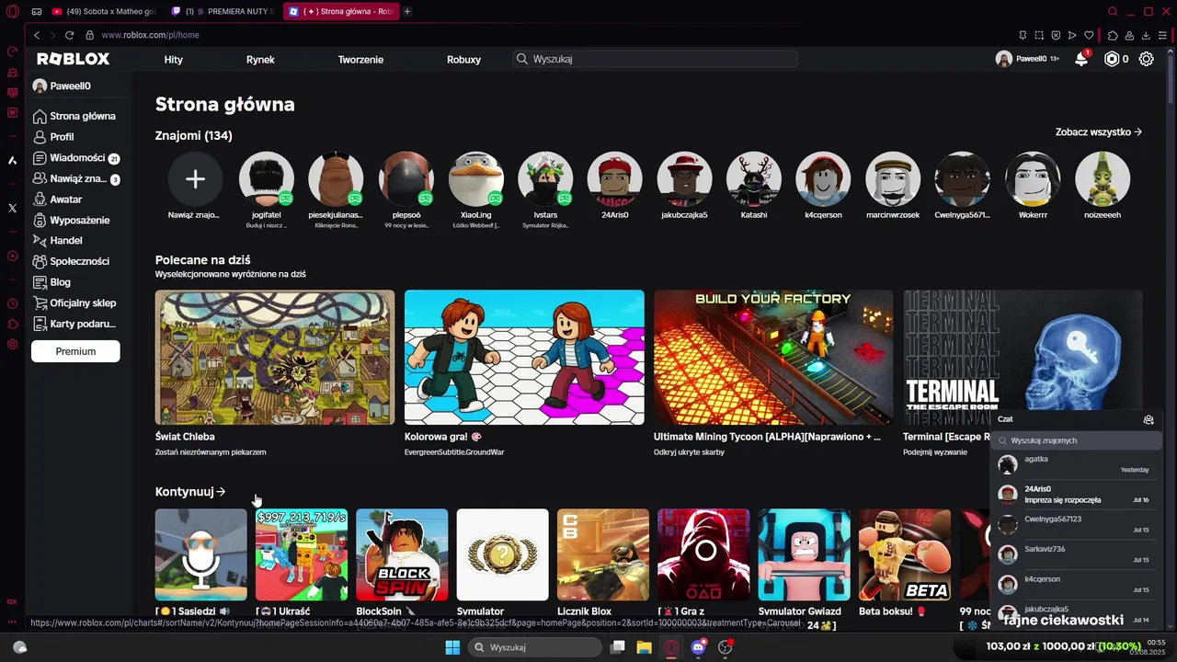The width and height of the screenshot is (1177, 662).
Task: Open the Cwelnyga567123 chat conversation
Action: tap(1075, 524)
